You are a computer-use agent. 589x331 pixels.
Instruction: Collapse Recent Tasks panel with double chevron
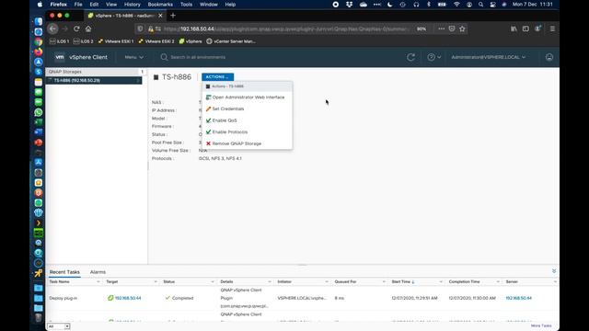tap(554, 271)
